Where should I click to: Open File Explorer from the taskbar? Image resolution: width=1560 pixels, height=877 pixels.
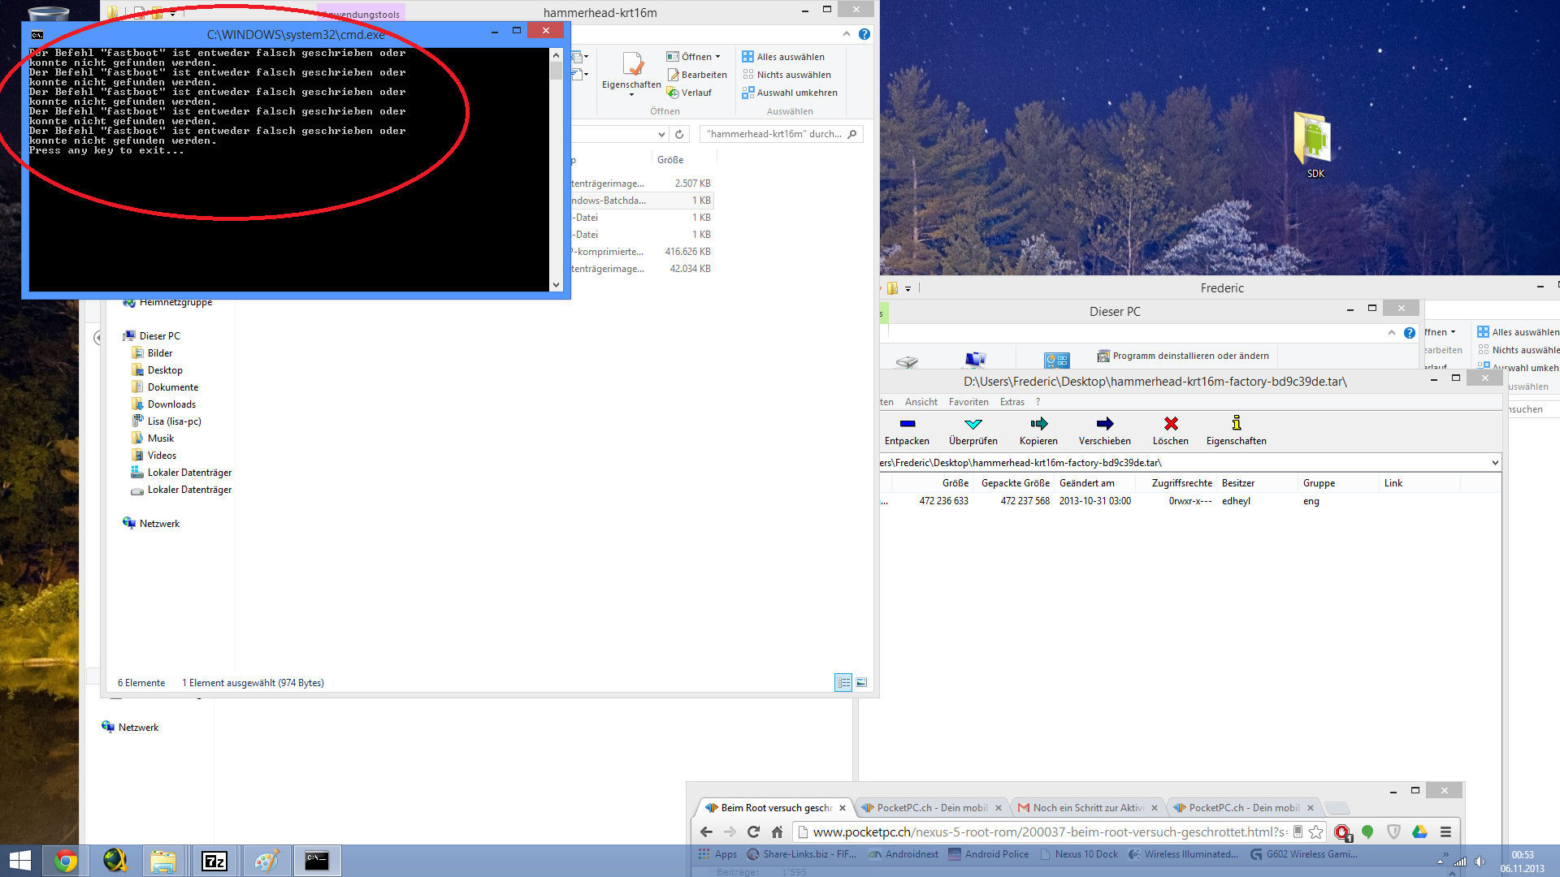[x=163, y=861]
